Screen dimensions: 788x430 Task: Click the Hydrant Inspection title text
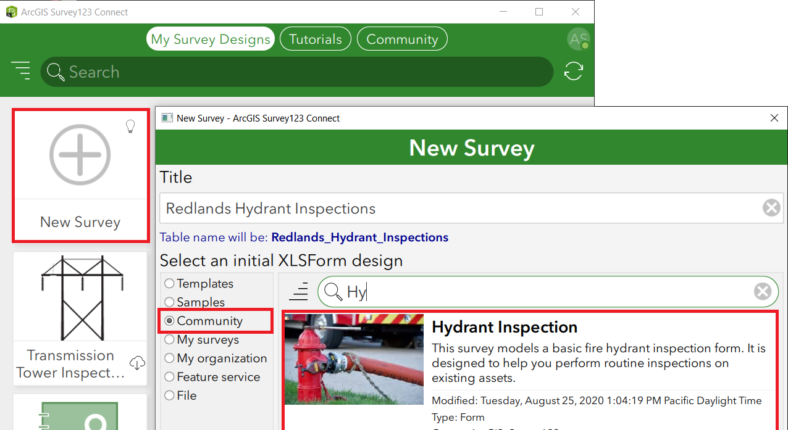(505, 327)
